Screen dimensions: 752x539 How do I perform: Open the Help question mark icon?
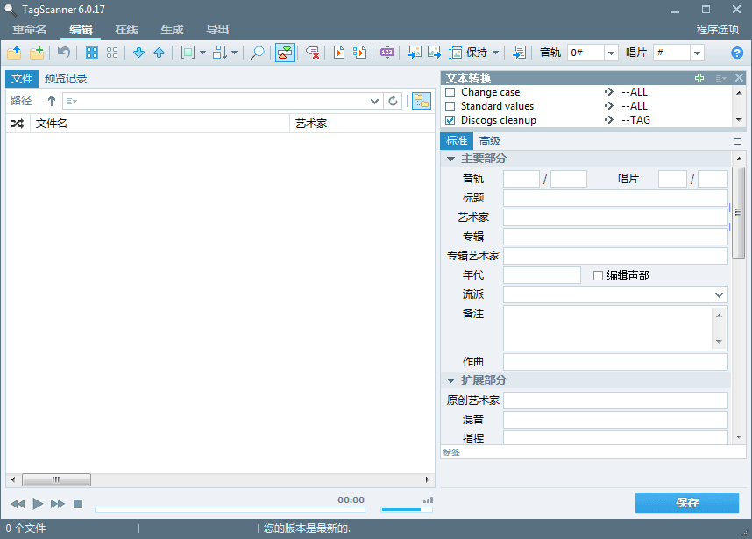[736, 53]
